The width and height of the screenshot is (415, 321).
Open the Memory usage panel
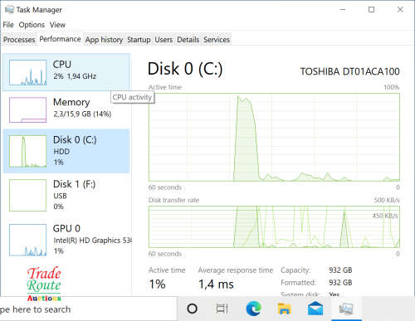(66, 109)
